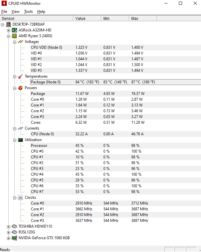Open the View menu
Image resolution: width=201 pixels, height=252 pixels.
pos(15,12)
